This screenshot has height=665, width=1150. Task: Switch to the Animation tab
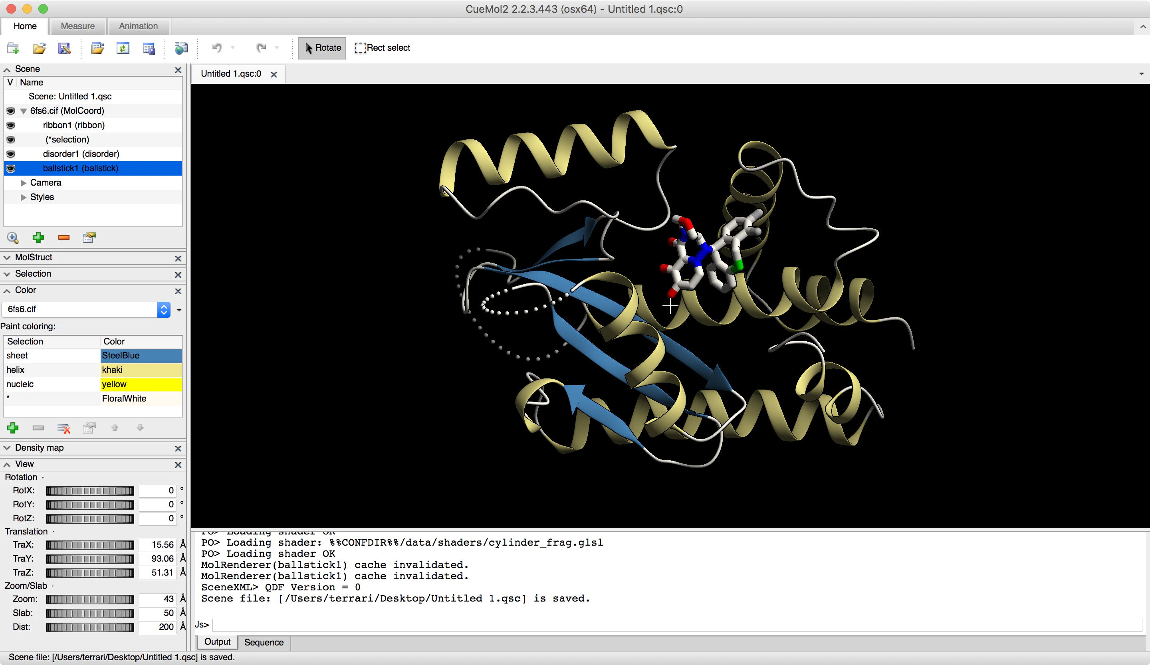click(x=138, y=26)
